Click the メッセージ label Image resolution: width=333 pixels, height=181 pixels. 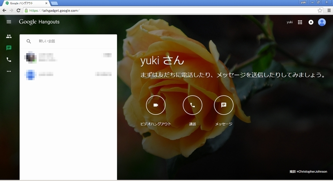pyautogui.click(x=224, y=124)
